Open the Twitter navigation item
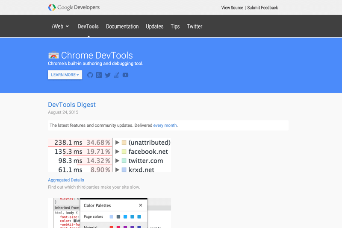Image resolution: width=342 pixels, height=228 pixels. [x=195, y=26]
